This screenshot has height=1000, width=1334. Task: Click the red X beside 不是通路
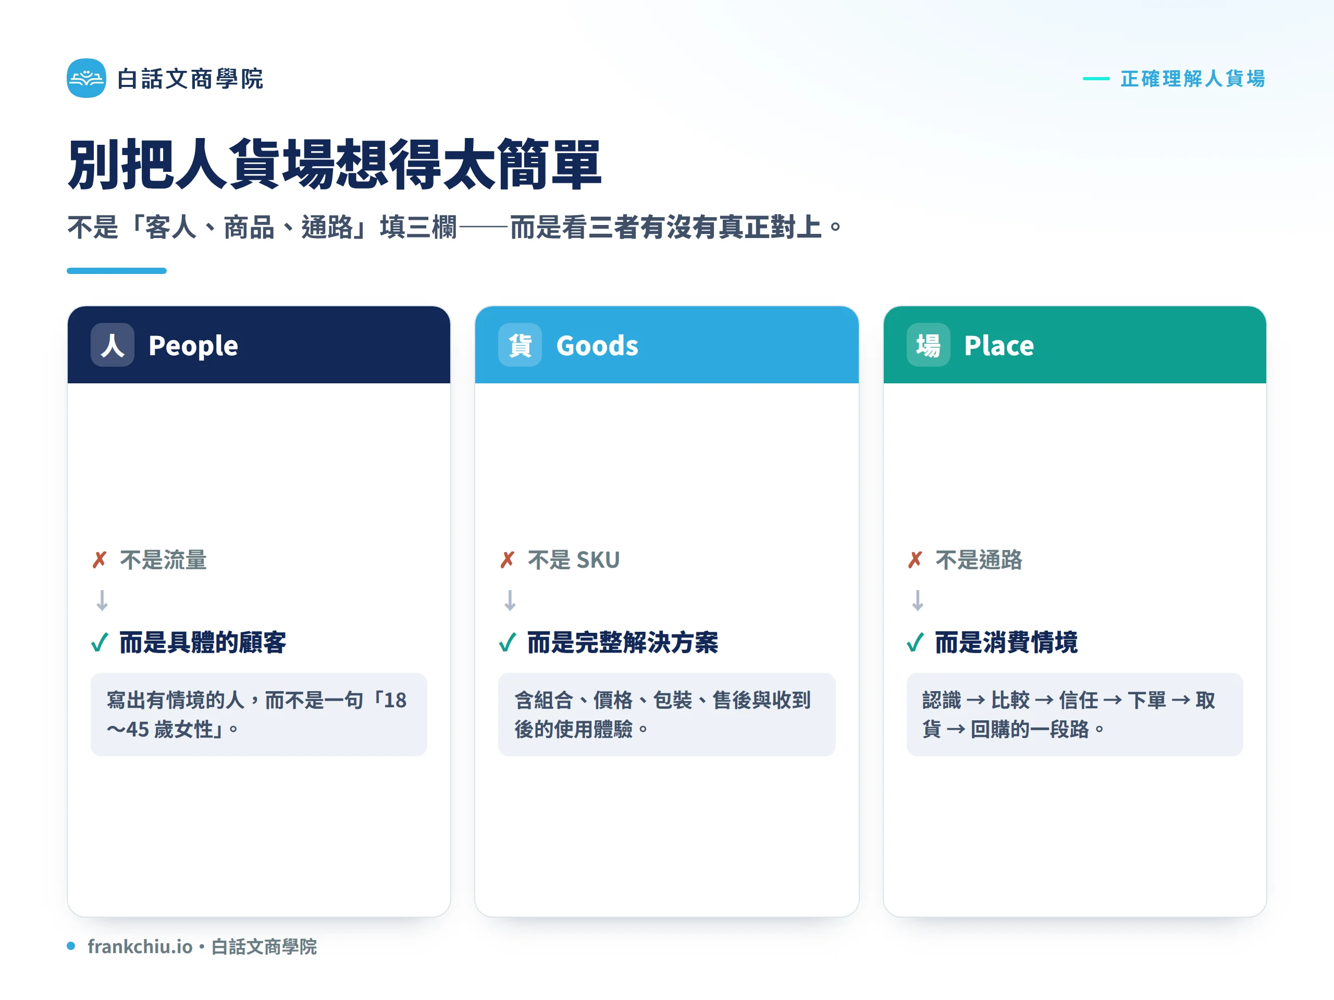(x=915, y=560)
